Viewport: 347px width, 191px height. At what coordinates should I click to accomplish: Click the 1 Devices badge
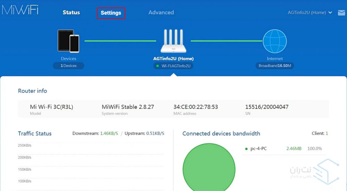(x=68, y=66)
